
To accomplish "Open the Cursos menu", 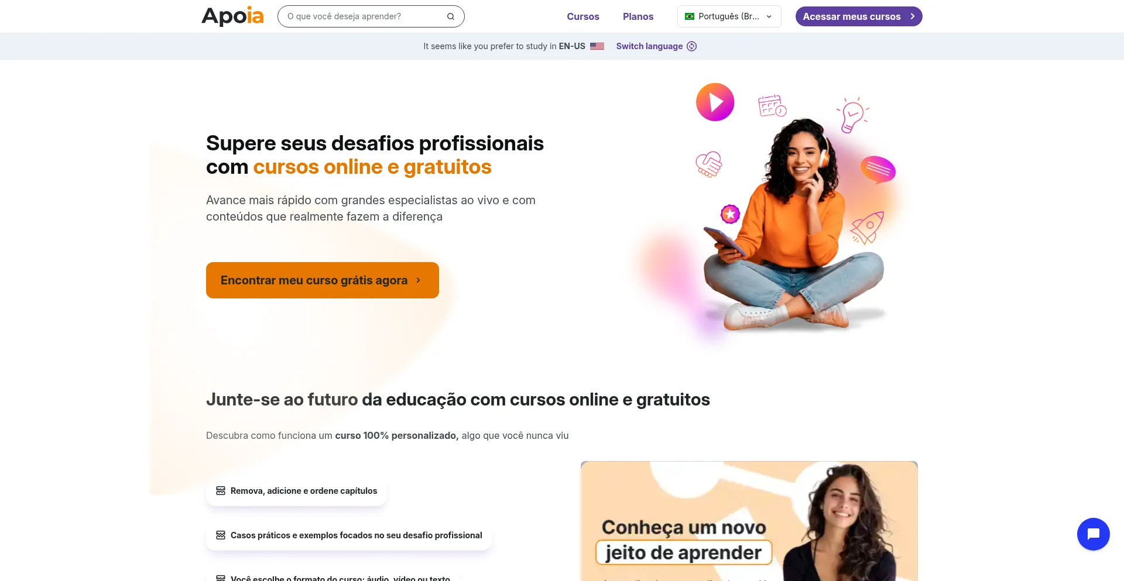I will click(x=583, y=16).
